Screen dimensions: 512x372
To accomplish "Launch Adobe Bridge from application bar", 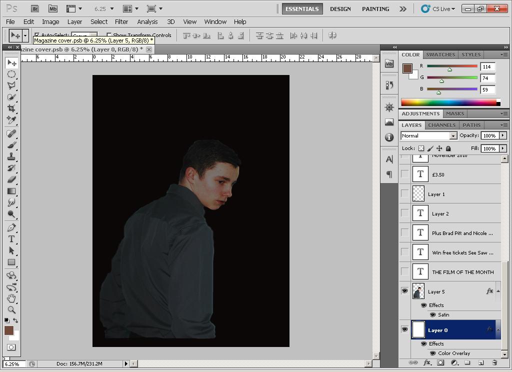I will click(x=35, y=9).
